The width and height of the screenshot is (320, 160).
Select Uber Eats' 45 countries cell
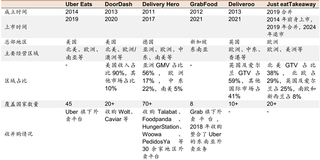[69, 104]
